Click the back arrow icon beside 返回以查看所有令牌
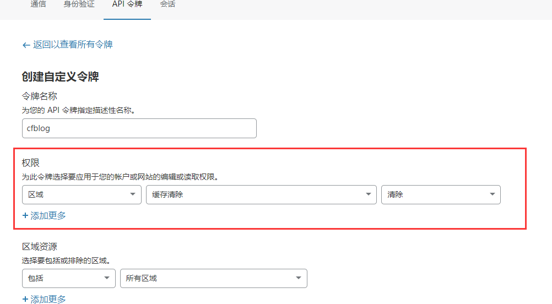552x304 pixels. tap(26, 45)
